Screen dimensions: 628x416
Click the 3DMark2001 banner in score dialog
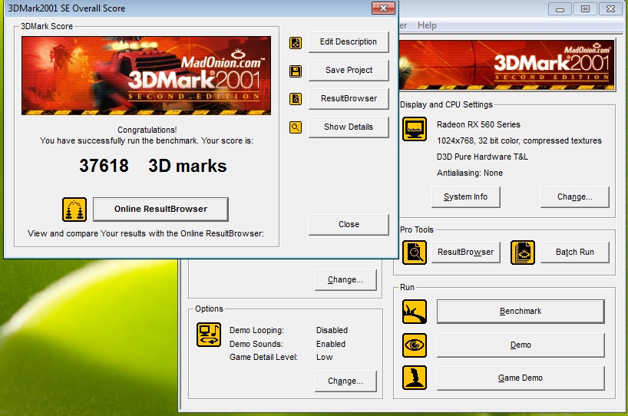pos(146,76)
